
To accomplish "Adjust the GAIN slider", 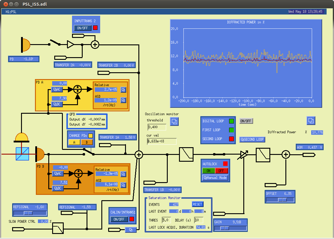I will pos(231,228).
